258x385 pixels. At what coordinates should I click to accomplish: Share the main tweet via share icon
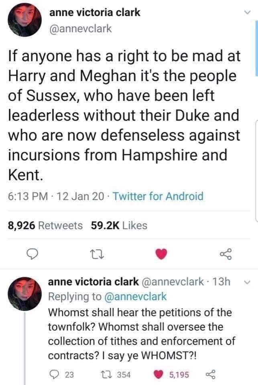[225, 254]
